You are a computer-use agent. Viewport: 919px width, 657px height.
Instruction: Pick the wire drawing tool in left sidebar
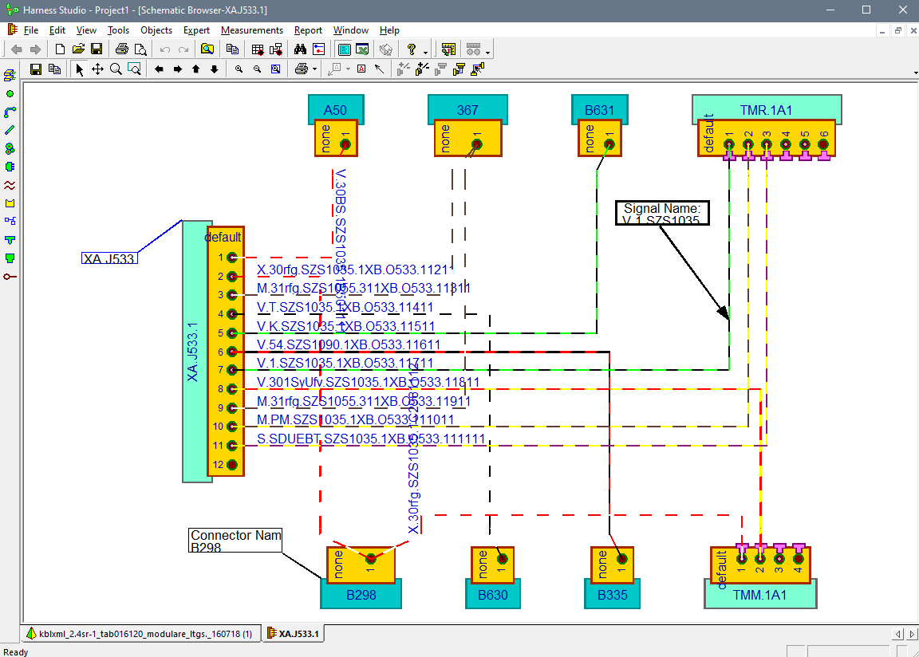point(10,129)
